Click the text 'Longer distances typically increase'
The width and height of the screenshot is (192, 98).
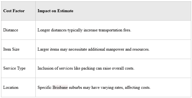point(68,30)
